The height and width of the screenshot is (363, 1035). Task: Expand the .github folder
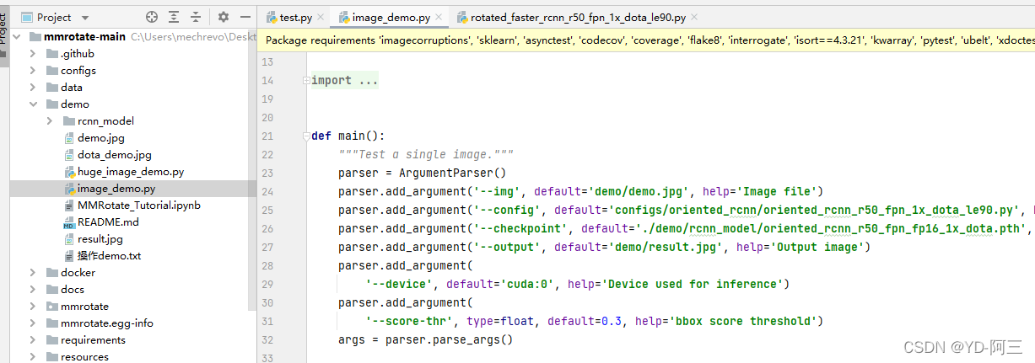point(33,54)
